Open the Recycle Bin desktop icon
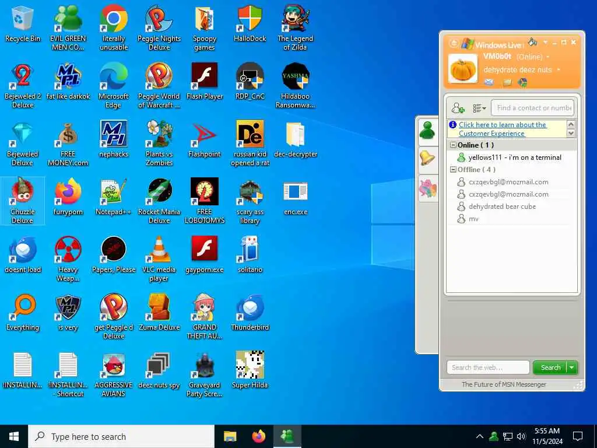Screen dimensions: 597x448 click(x=23, y=24)
